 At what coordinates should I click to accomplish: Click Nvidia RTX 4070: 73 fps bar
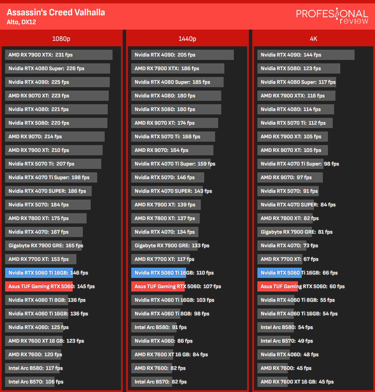pyautogui.click(x=282, y=246)
